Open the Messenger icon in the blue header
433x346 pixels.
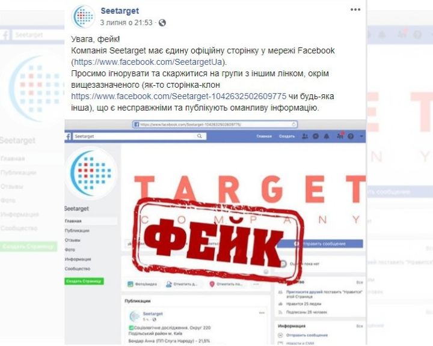click(x=316, y=136)
